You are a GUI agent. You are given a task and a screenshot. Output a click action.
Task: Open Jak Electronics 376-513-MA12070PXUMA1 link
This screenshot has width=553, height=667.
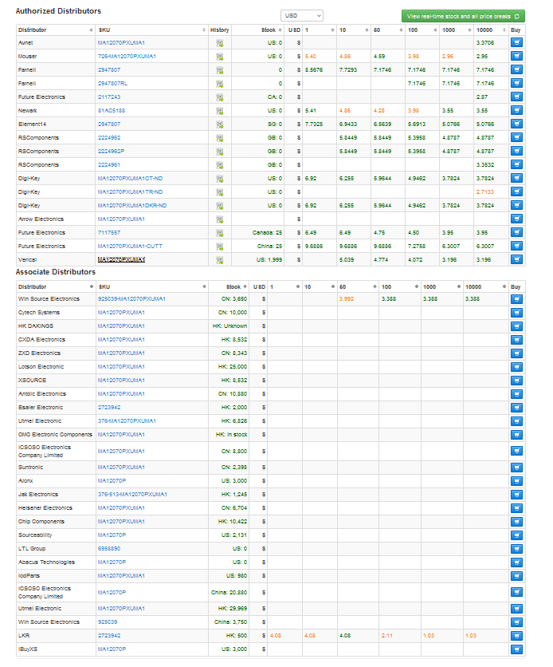tap(132, 495)
